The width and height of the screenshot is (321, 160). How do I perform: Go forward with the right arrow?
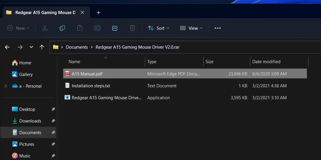pos(20,47)
